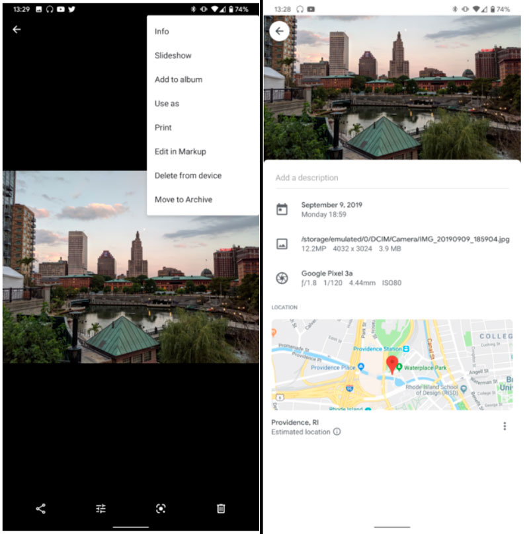
Task: Open the edit adjustments sliders icon
Action: click(101, 508)
